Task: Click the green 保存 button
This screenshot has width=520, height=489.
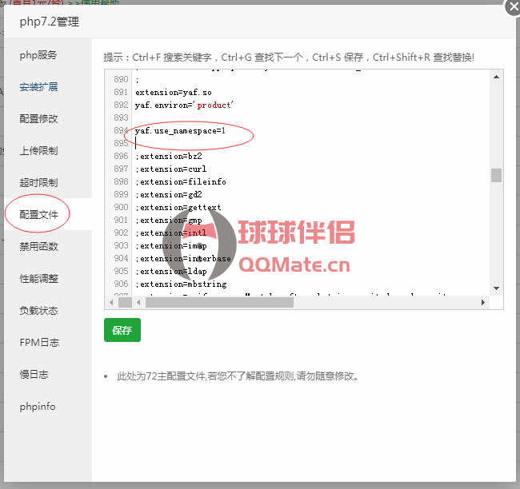Action: coord(122,330)
